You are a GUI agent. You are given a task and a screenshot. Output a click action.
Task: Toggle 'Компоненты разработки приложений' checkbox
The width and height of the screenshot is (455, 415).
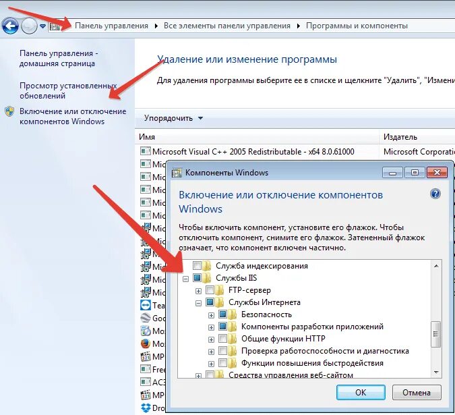point(222,327)
